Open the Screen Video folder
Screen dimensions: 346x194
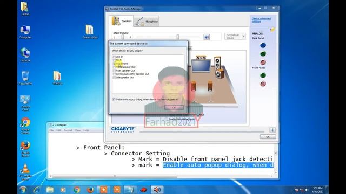click(90, 32)
